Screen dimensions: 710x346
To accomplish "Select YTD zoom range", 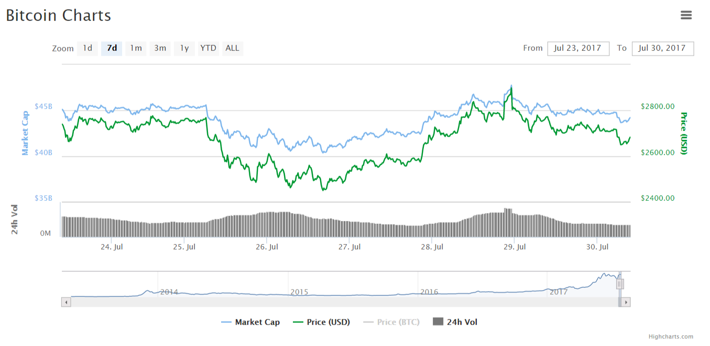I will 208,48.
